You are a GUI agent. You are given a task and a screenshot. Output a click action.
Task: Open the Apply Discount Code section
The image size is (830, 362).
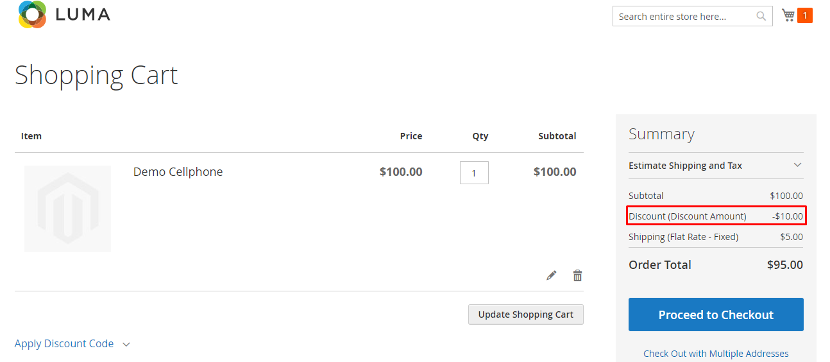click(64, 344)
